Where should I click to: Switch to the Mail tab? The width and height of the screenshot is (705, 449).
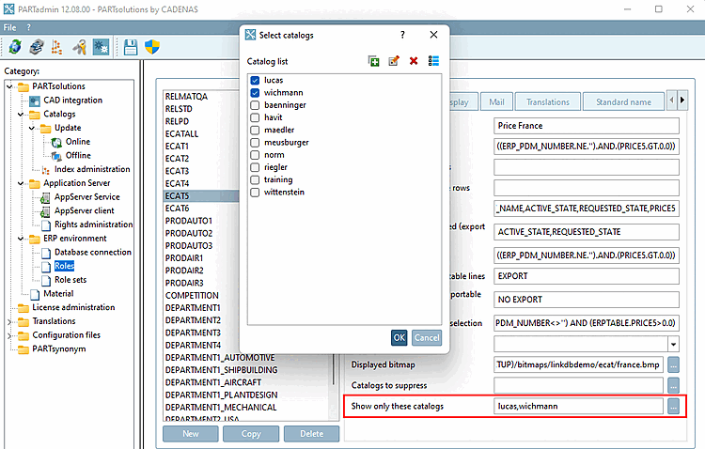[x=496, y=102]
